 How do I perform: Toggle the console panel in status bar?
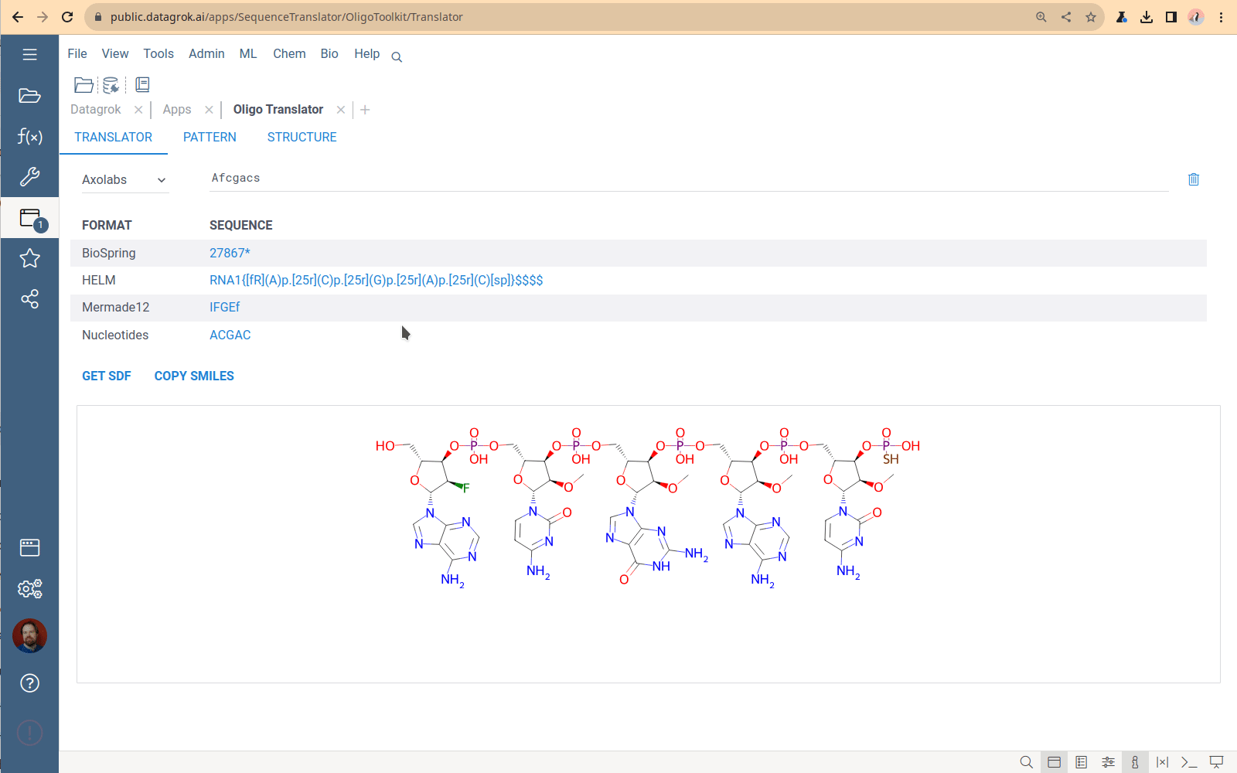click(1189, 762)
